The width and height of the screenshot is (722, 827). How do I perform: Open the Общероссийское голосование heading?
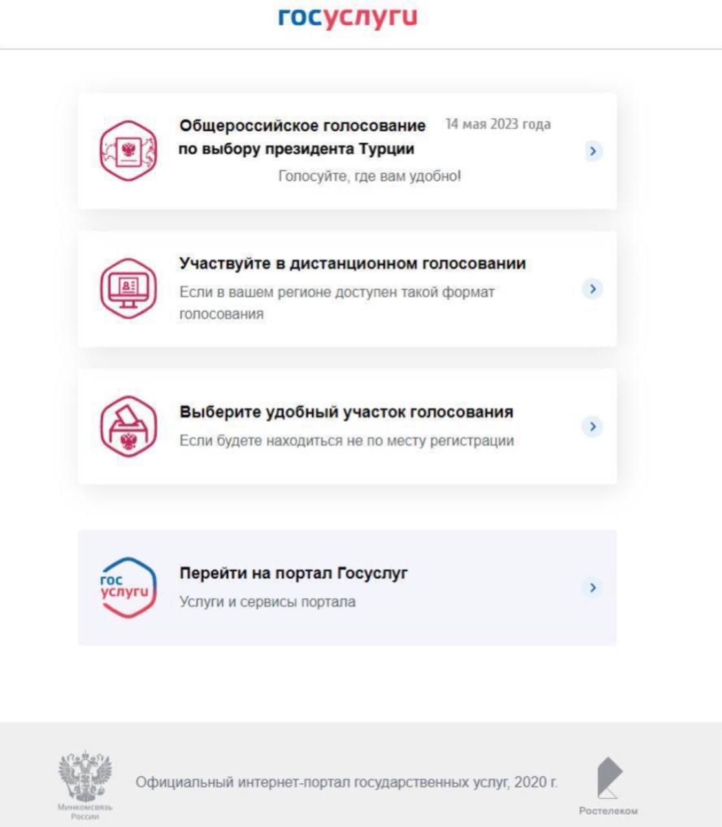tap(303, 137)
